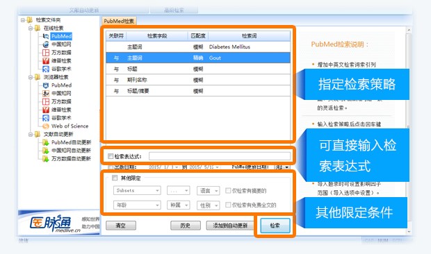The height and width of the screenshot is (254, 431).
Task: Open 谷歌学术 icon under 浏览器检索
Action: (x=46, y=118)
